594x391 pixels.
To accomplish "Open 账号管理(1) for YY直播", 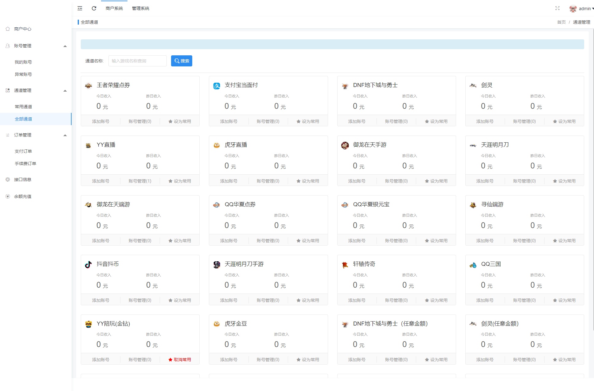I will [140, 181].
